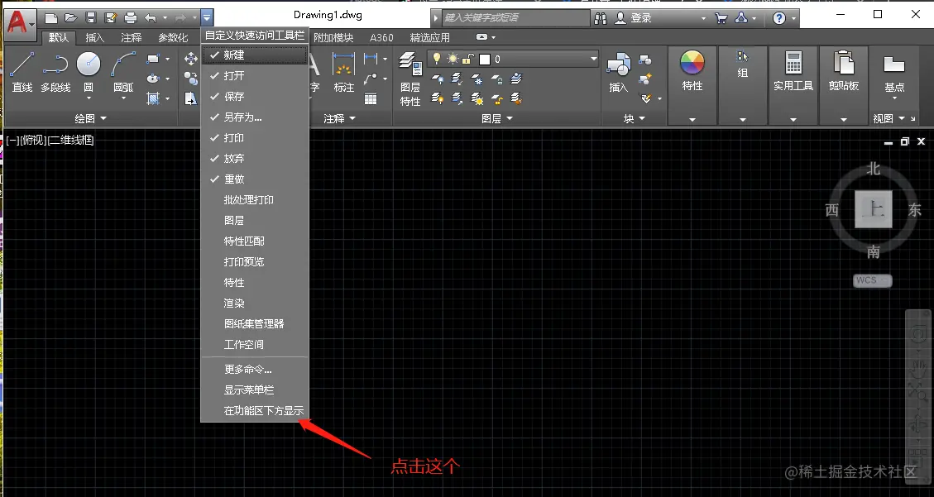
Task: Expand the 图层 panel title
Action: point(497,118)
